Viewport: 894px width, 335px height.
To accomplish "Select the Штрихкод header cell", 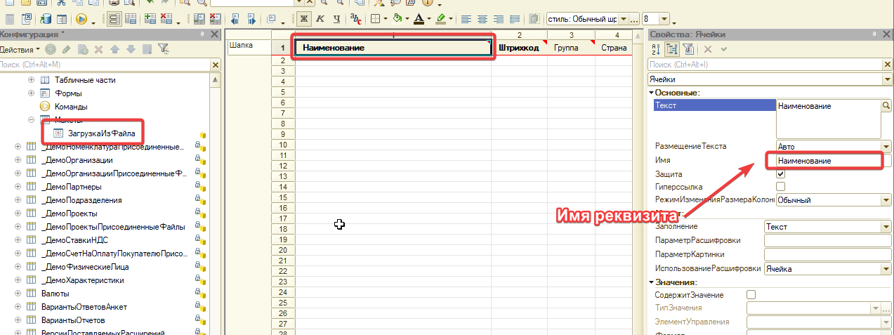I will pyautogui.click(x=518, y=48).
